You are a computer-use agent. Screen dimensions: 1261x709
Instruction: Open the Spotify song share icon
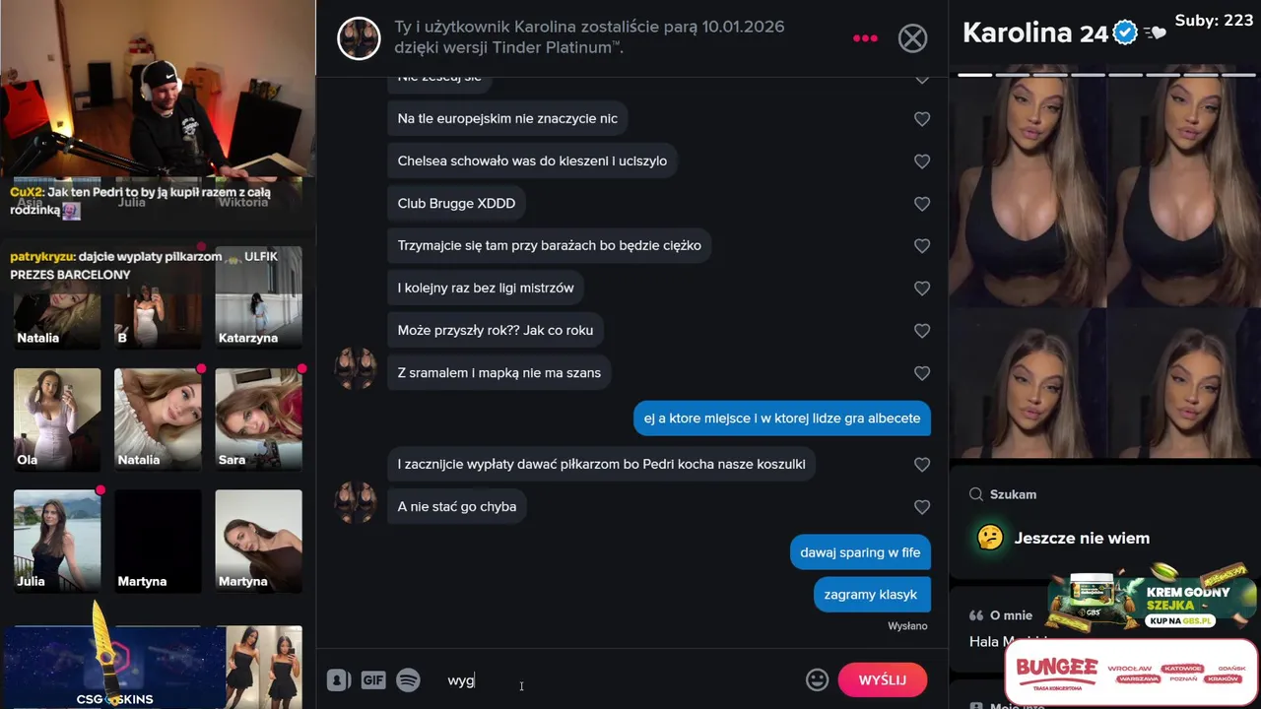408,680
